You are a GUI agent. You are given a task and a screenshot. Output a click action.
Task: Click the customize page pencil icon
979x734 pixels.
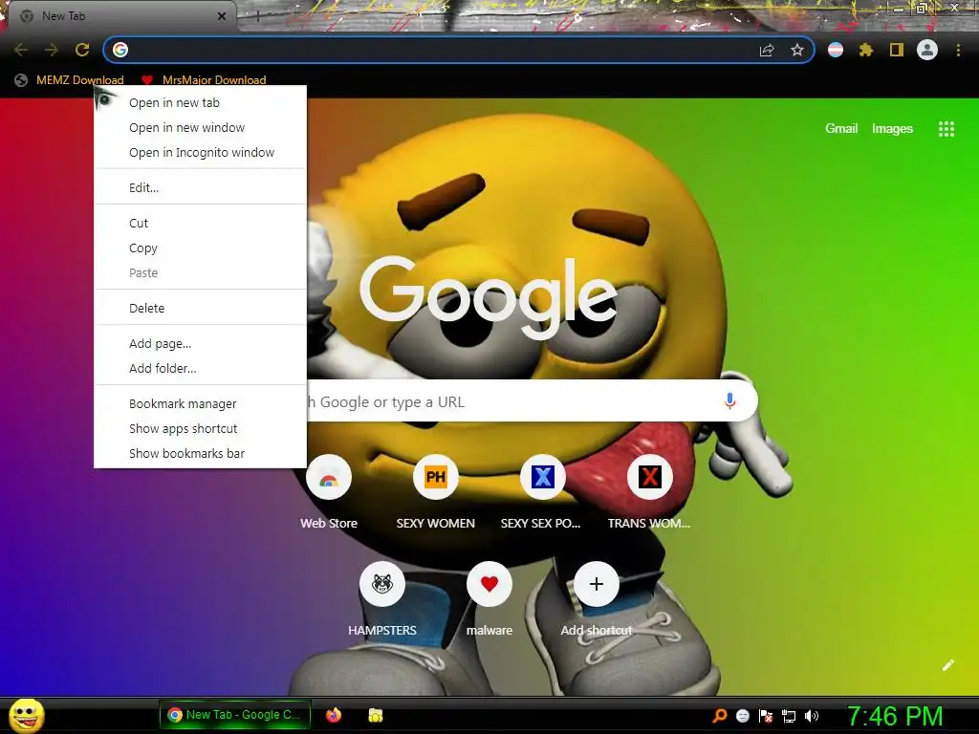[x=947, y=665]
